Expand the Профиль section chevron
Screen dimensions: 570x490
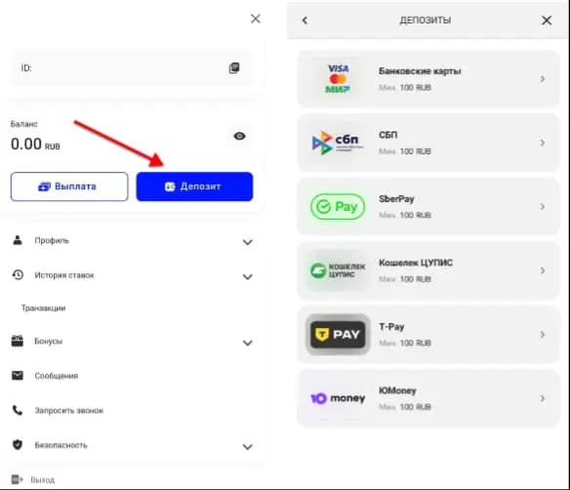click(248, 242)
